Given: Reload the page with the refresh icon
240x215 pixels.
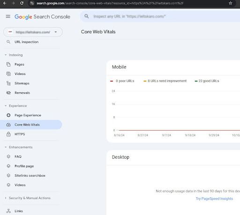Looking at the screenshot, I should 22,3.
